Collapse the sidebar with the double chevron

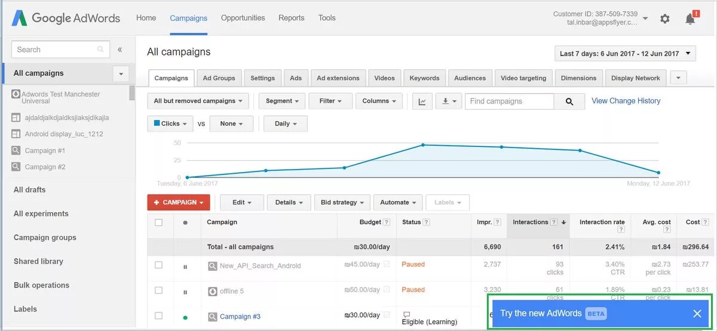tap(119, 50)
